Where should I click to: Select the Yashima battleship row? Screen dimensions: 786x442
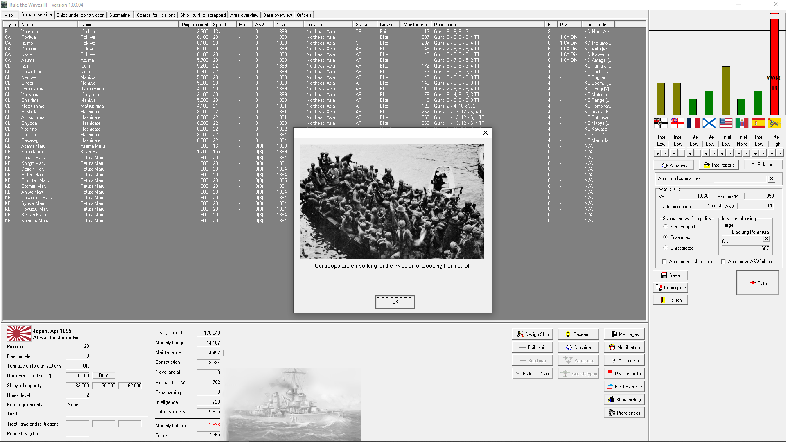29,32
